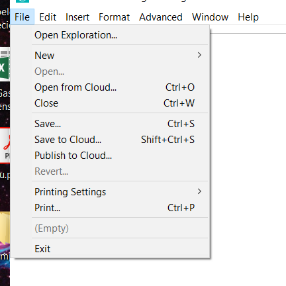The height and width of the screenshot is (286, 286).
Task: Click the Excel desktop icon
Action: point(5,66)
